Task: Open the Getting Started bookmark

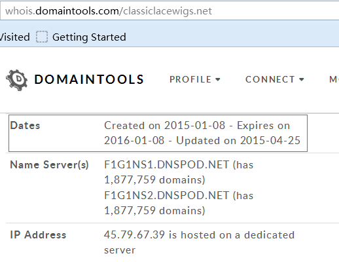Action: [89, 37]
